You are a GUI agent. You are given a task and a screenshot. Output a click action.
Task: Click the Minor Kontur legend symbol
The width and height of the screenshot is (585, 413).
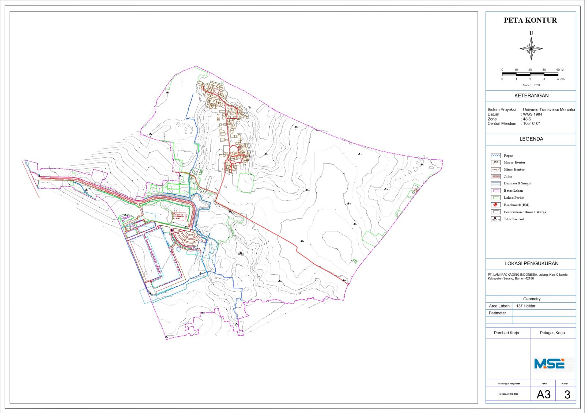[x=496, y=169]
